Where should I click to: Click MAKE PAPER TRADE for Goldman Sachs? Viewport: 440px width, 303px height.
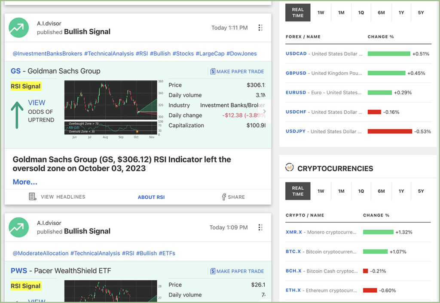(237, 72)
